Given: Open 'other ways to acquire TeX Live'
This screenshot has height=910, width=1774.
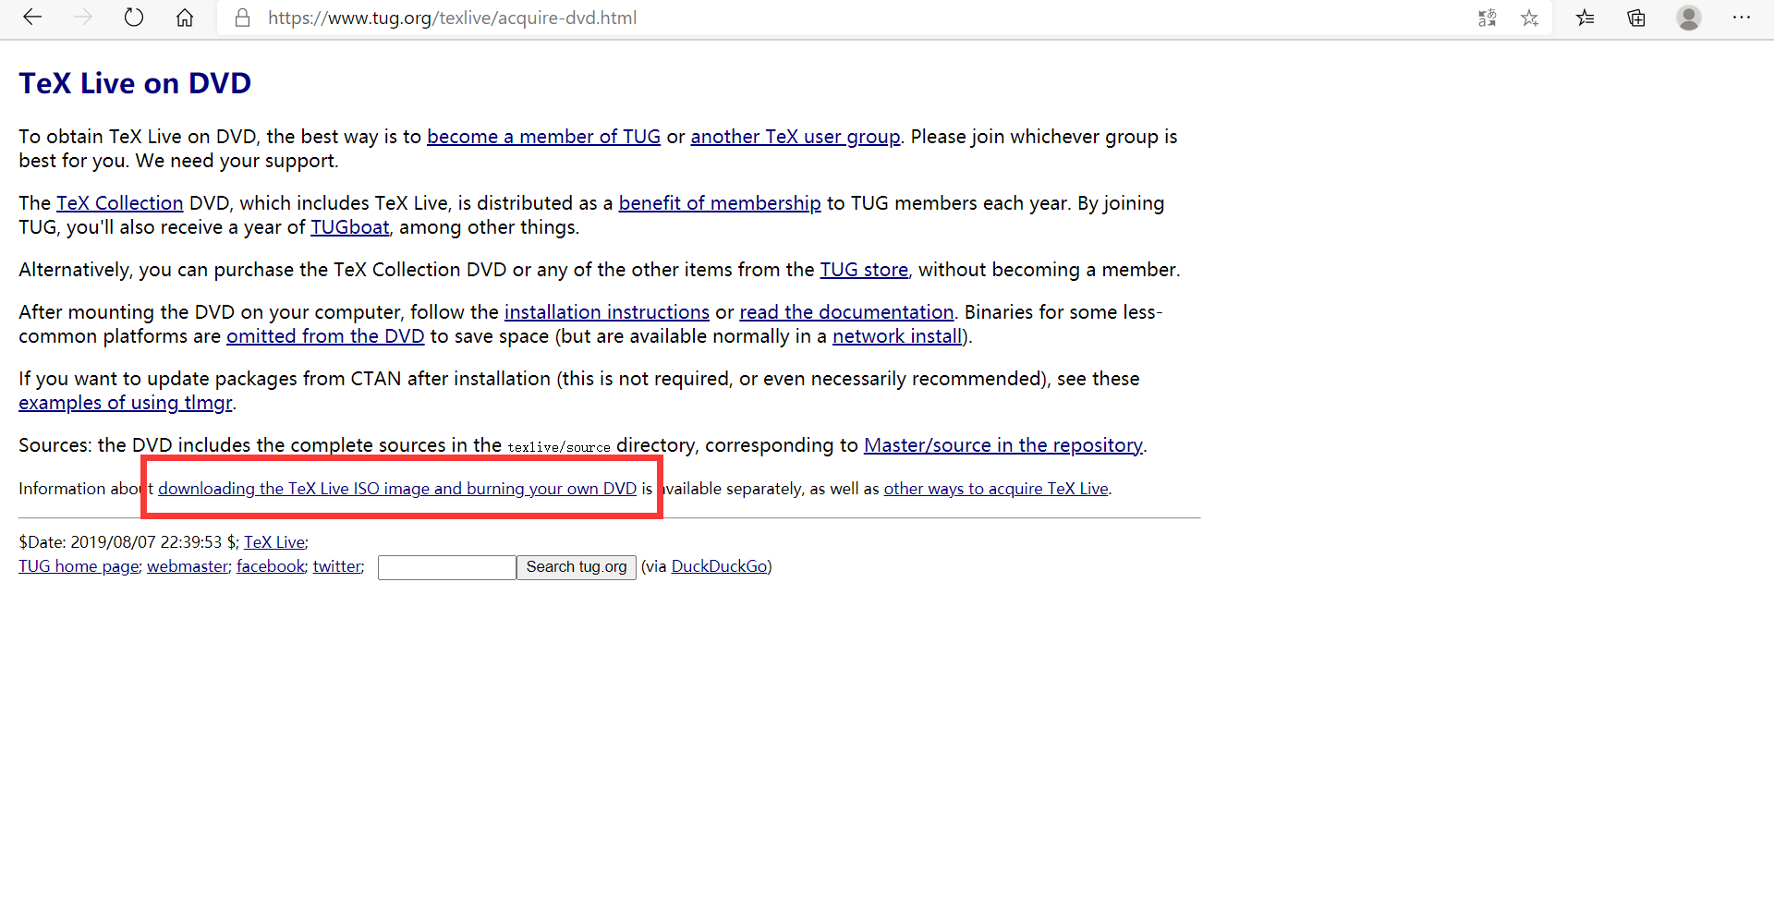Looking at the screenshot, I should pyautogui.click(x=996, y=489).
